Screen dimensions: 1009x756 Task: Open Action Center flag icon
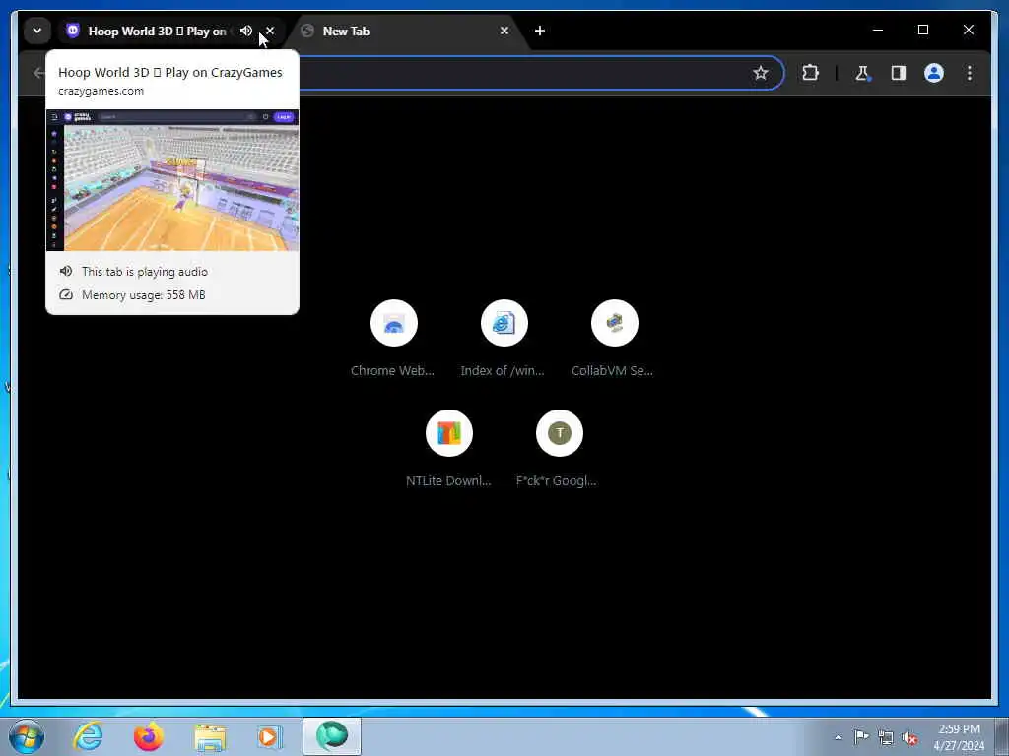(x=861, y=736)
